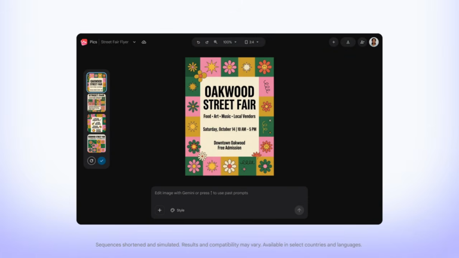The width and height of the screenshot is (459, 258).
Task: Open the Style options
Action: 178,210
